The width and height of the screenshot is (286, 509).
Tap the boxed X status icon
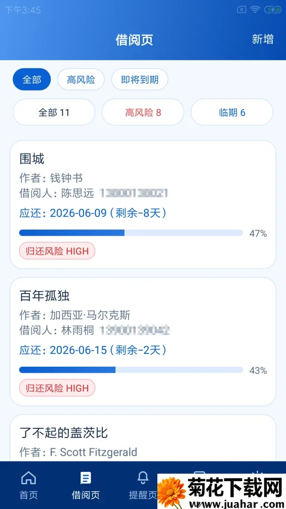point(242,10)
